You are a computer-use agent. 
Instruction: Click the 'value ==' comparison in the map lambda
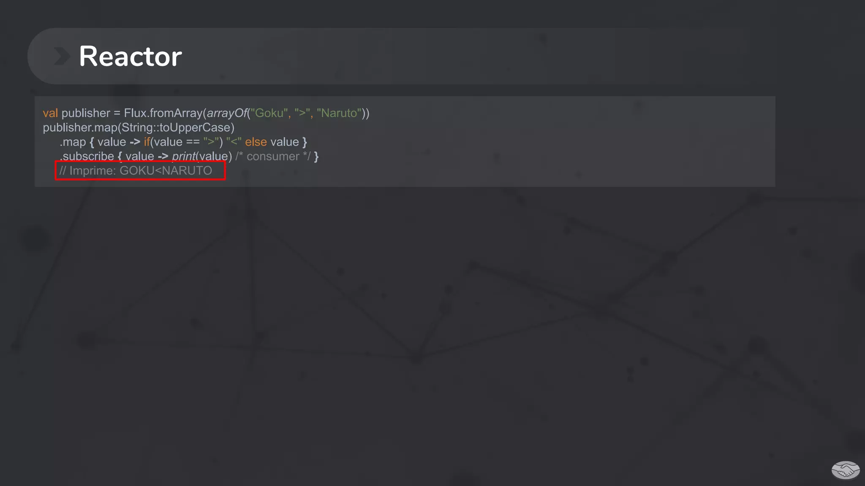177,142
